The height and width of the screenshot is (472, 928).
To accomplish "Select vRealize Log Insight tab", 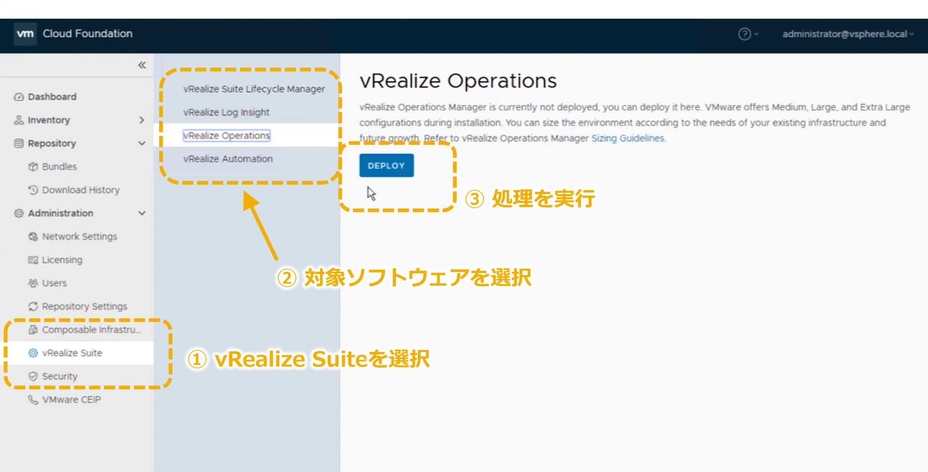I will [x=226, y=112].
